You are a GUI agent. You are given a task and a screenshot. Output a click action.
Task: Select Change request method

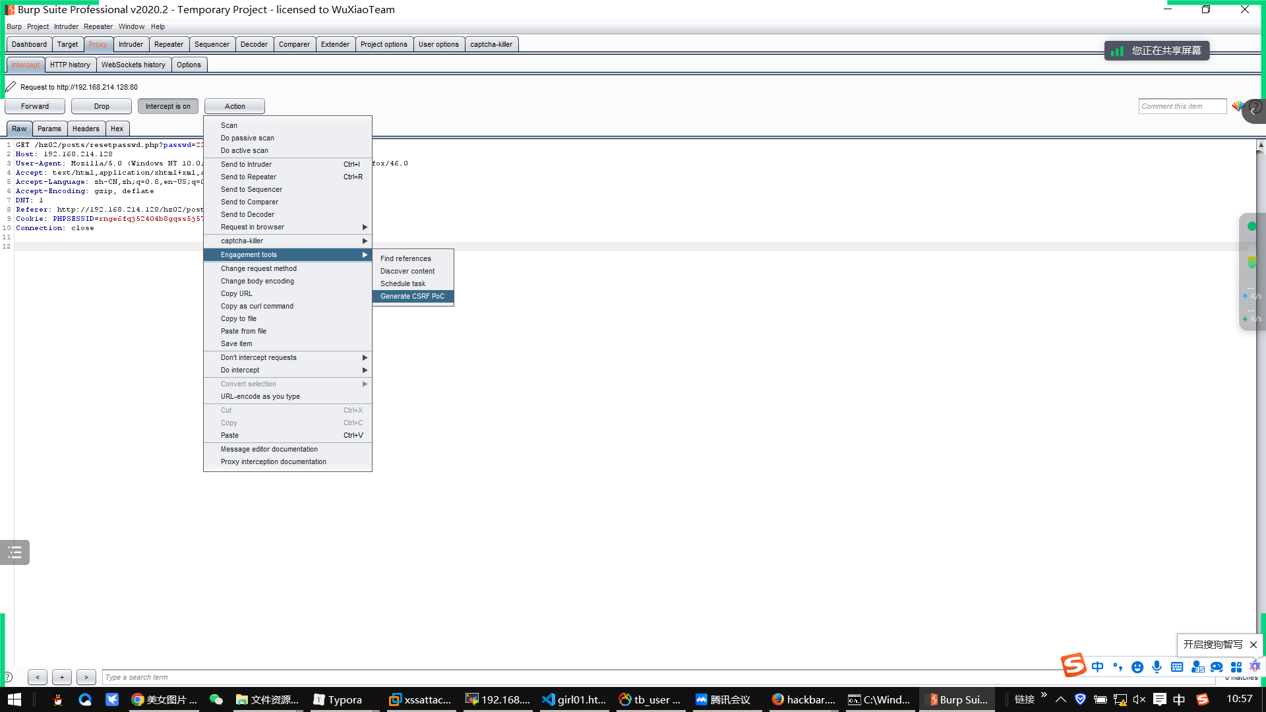(x=287, y=268)
